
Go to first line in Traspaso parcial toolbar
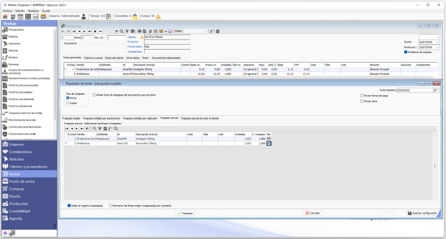[67, 129]
